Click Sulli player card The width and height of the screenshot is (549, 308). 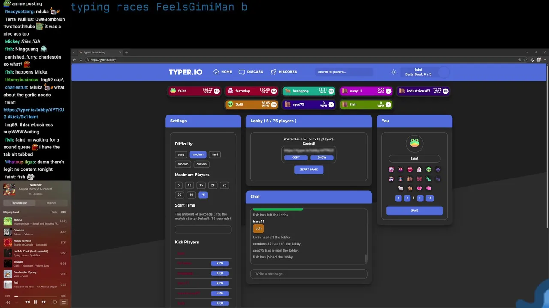pyautogui.click(x=251, y=104)
